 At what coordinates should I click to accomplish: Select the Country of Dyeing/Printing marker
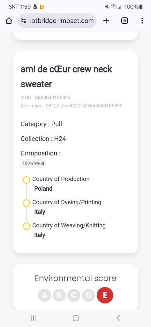(x=26, y=203)
